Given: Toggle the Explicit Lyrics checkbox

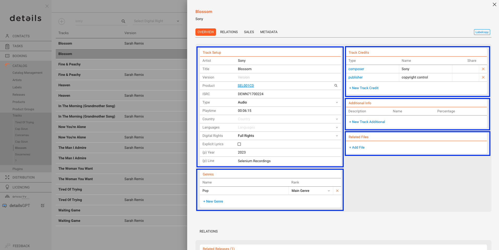Looking at the screenshot, I should (239, 144).
